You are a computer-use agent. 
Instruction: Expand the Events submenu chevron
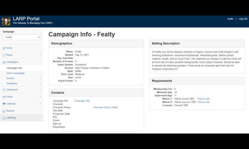coord(40,78)
